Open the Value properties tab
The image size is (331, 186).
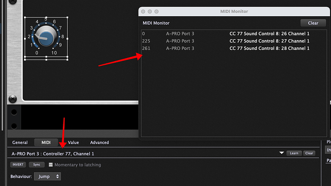[x=73, y=142]
